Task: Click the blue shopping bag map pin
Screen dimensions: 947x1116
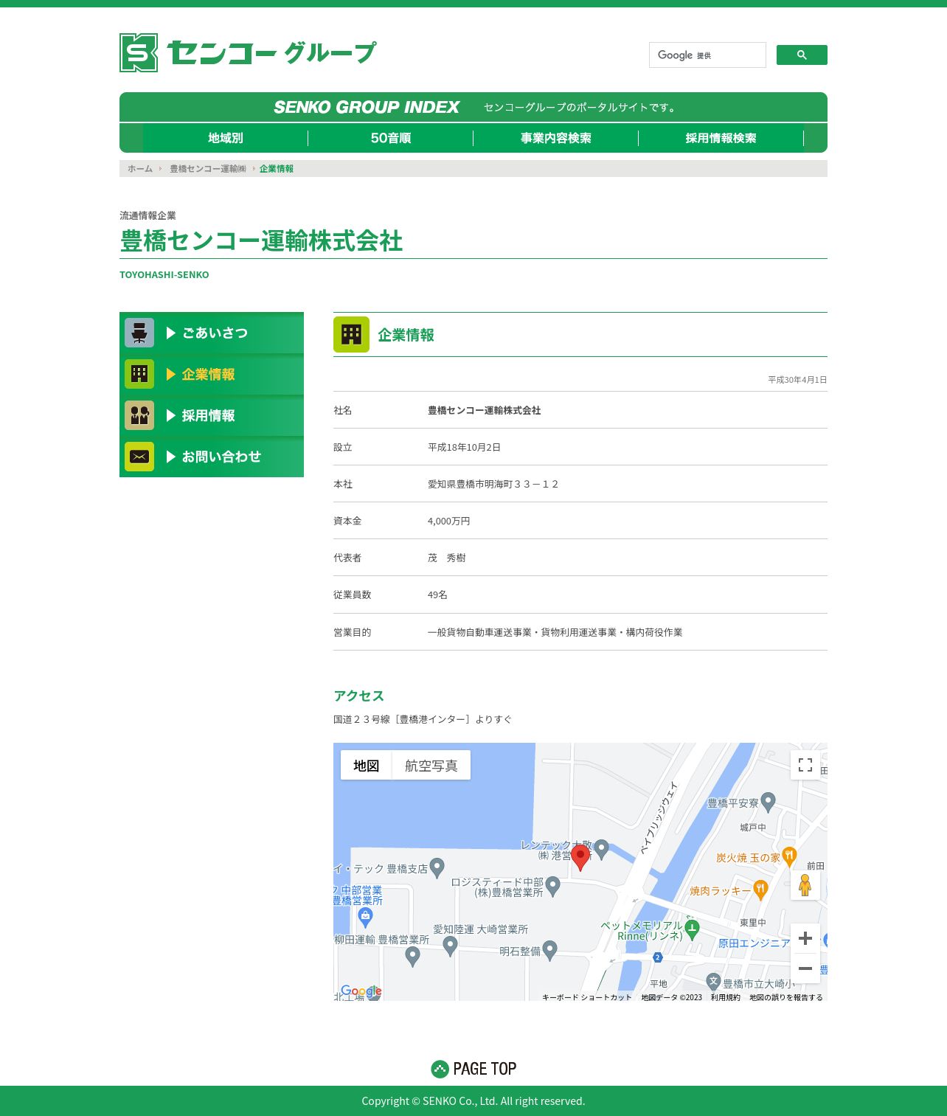Action: (365, 918)
